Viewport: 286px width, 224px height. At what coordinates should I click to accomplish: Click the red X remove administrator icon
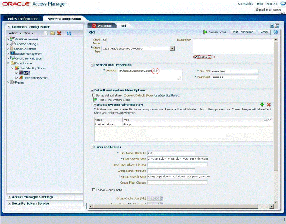(268, 104)
